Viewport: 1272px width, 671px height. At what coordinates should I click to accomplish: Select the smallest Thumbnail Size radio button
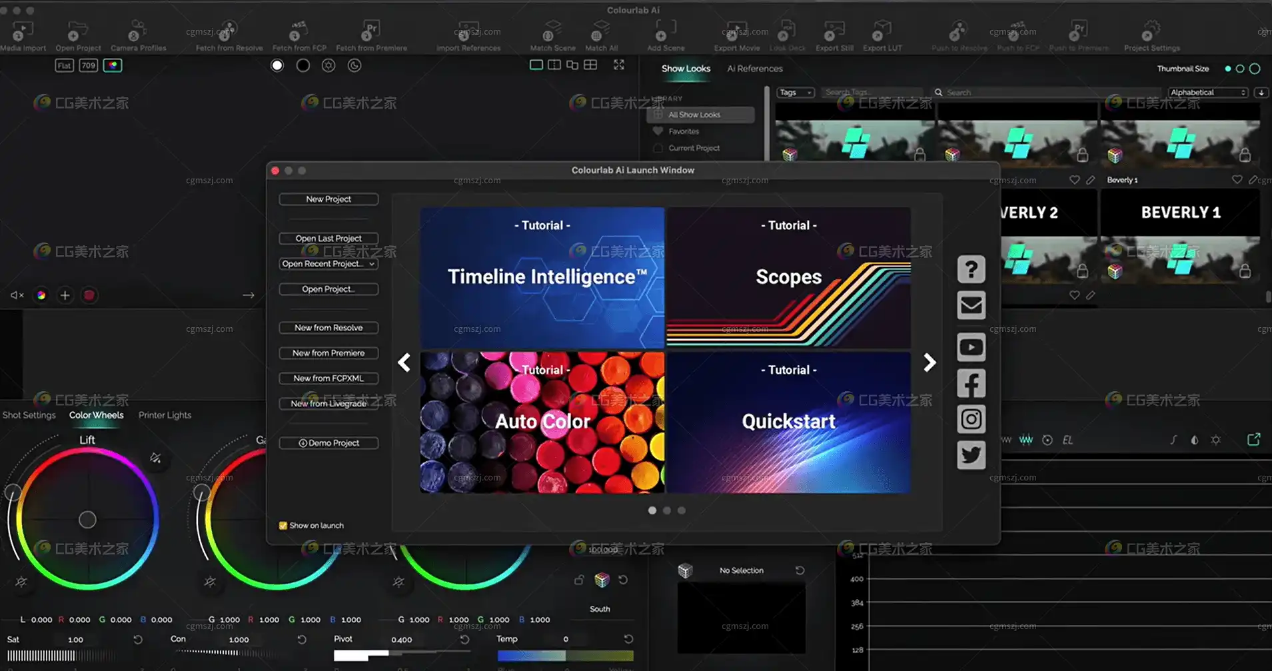[1227, 69]
